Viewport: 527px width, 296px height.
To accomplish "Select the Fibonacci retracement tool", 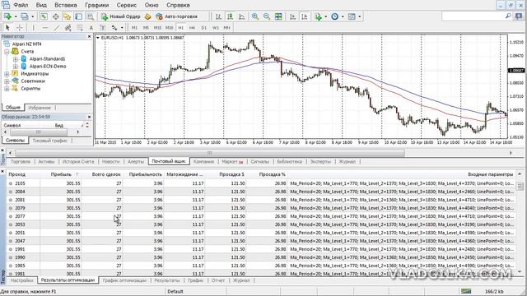I will (x=79, y=28).
